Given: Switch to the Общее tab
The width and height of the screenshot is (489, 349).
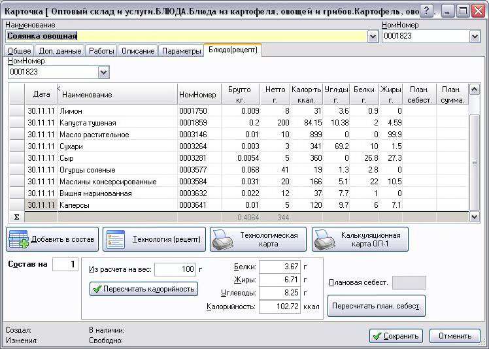Looking at the screenshot, I should pos(20,51).
